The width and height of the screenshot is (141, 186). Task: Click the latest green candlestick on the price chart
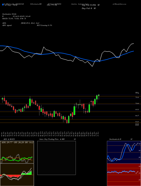99,95
